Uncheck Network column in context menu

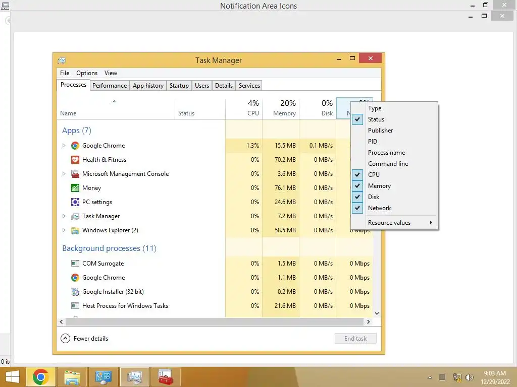pos(394,208)
